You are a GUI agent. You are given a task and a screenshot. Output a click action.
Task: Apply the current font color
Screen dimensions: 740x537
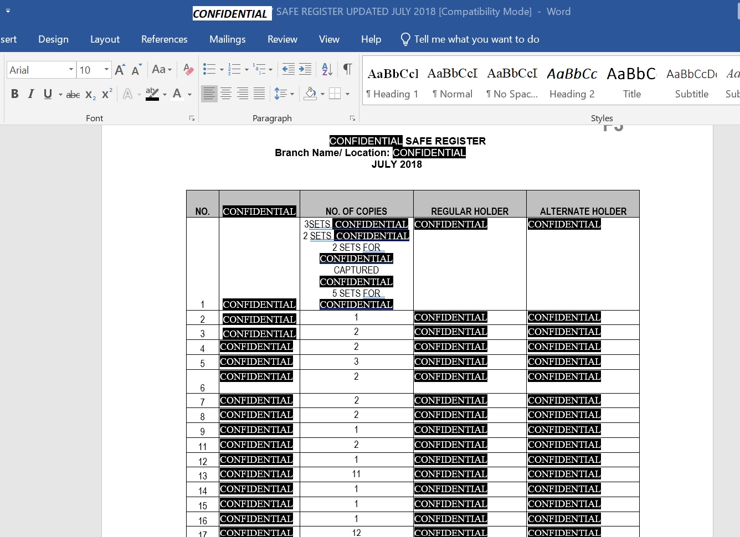coord(177,94)
